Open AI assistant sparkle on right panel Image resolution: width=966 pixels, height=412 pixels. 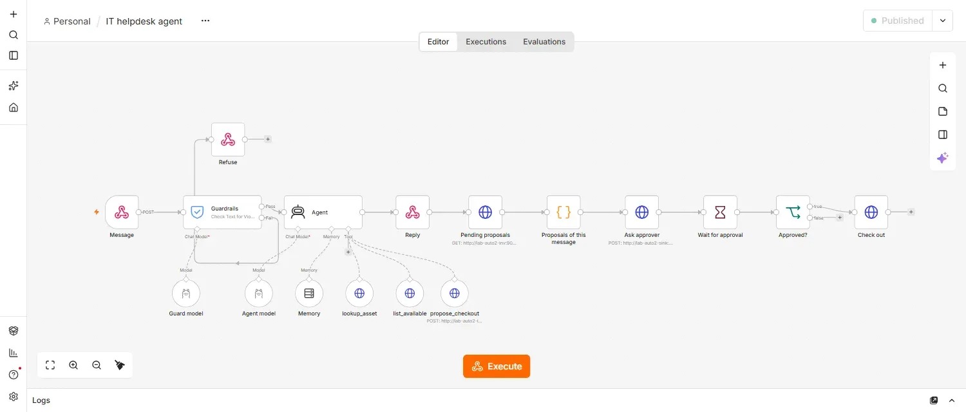pos(943,158)
